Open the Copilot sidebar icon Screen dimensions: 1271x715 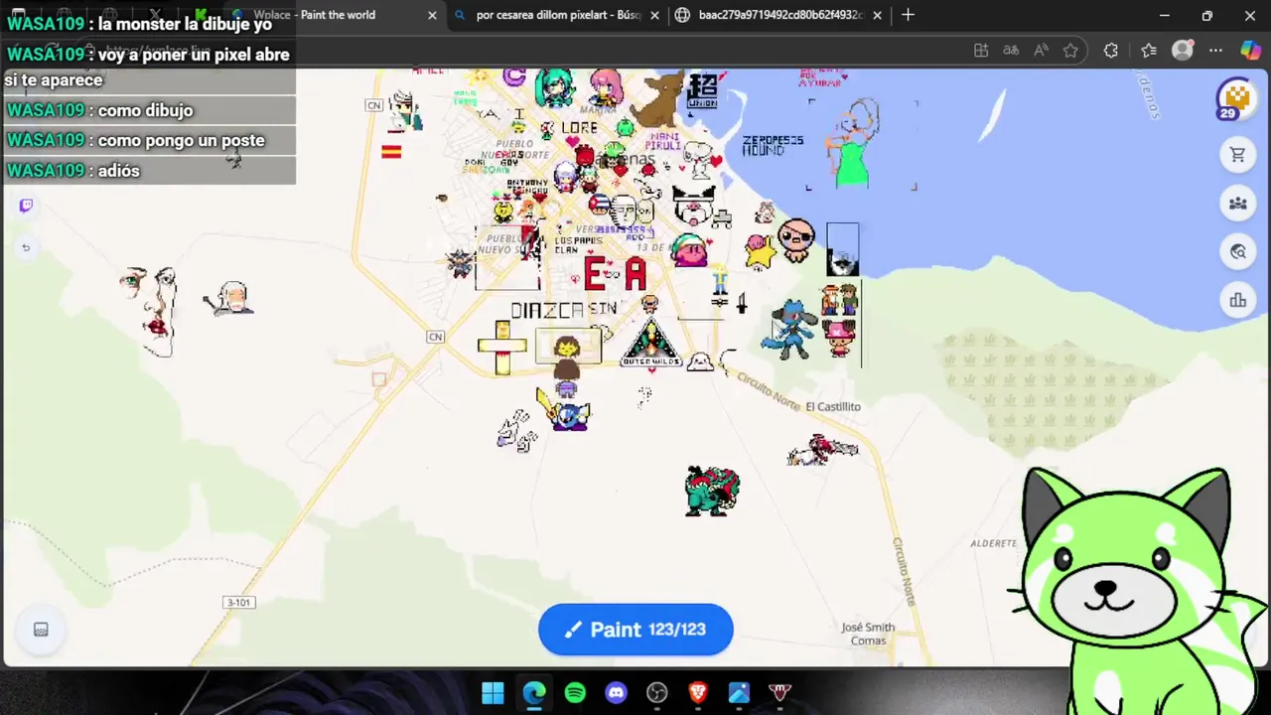(x=1250, y=51)
